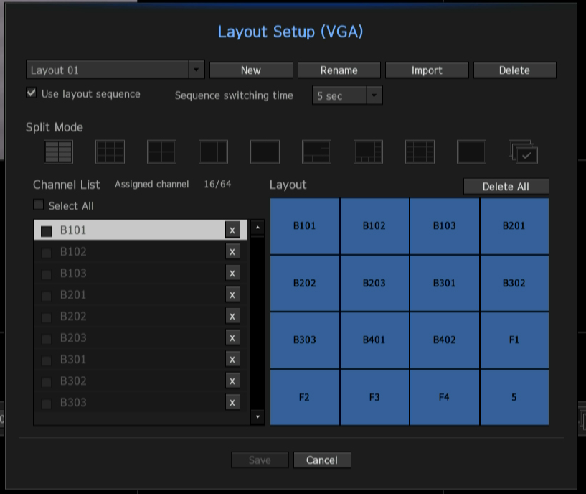Check the B101 checkbox in Channel List
The width and height of the screenshot is (586, 494).
pyautogui.click(x=47, y=231)
